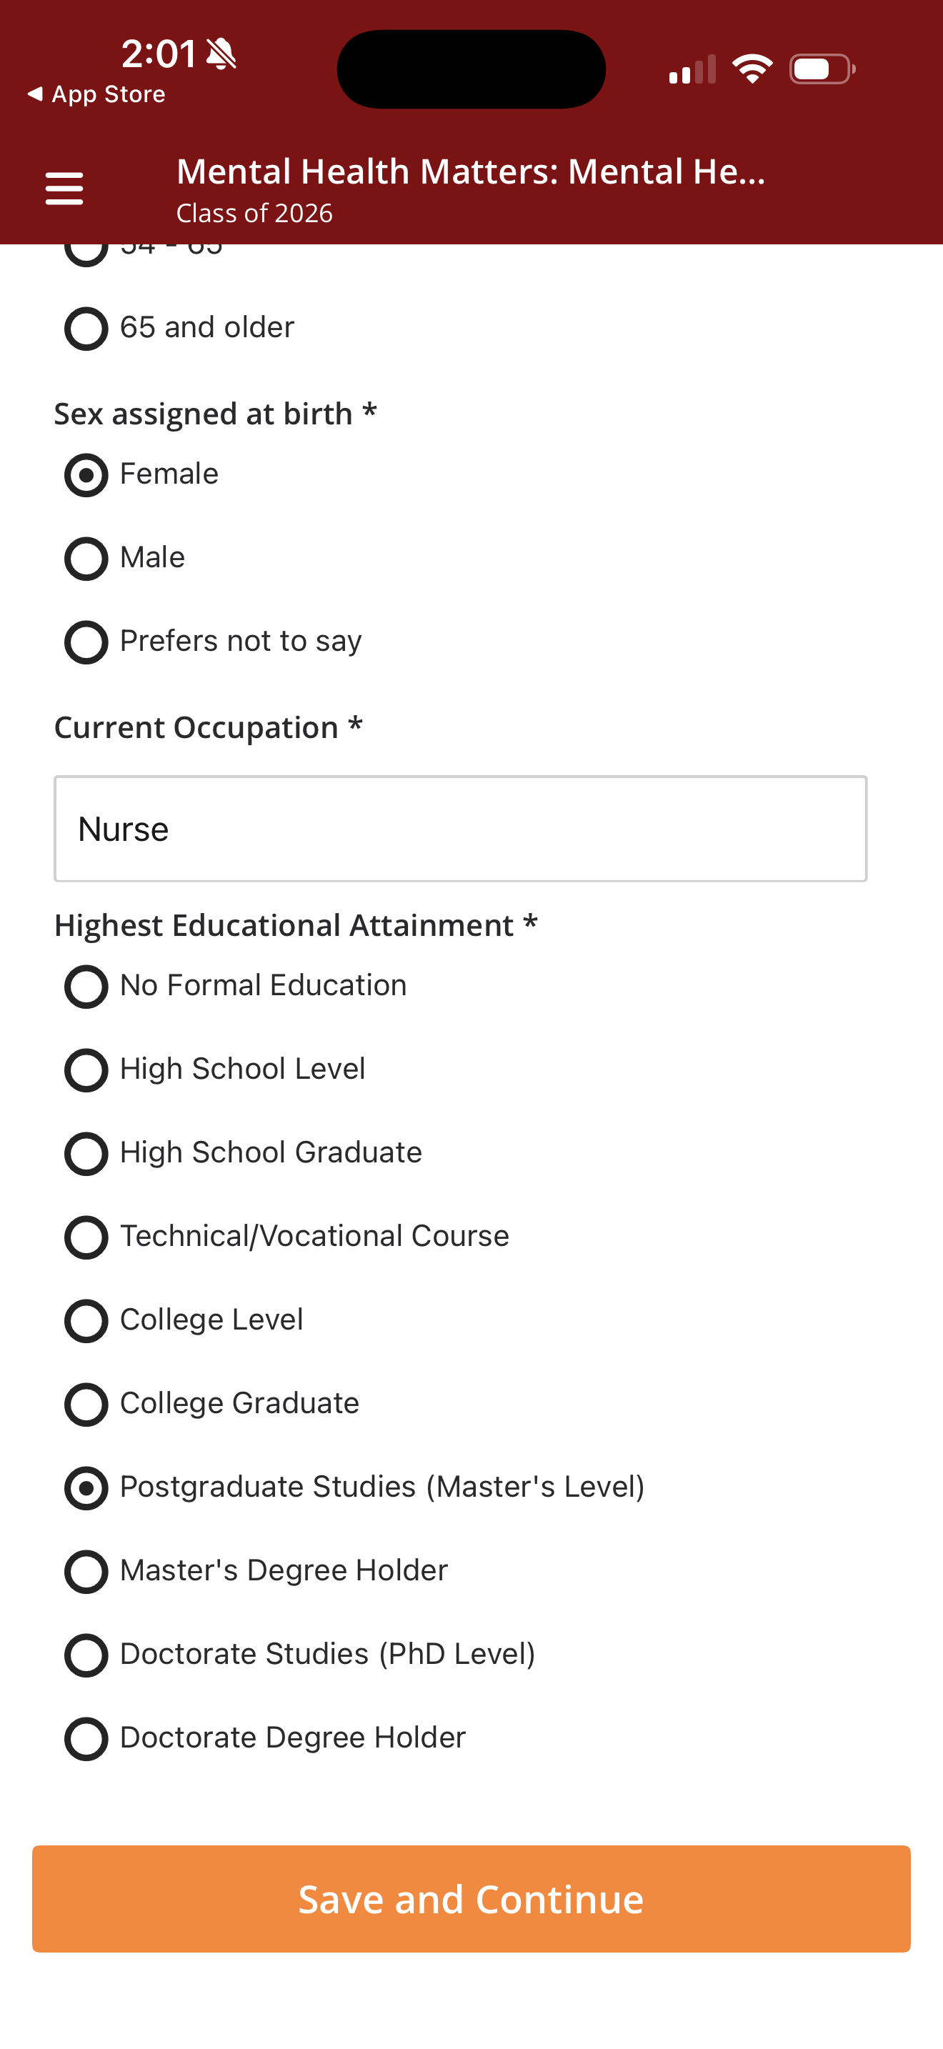943x2049 pixels.
Task: Open the hamburger menu
Action: (x=64, y=189)
